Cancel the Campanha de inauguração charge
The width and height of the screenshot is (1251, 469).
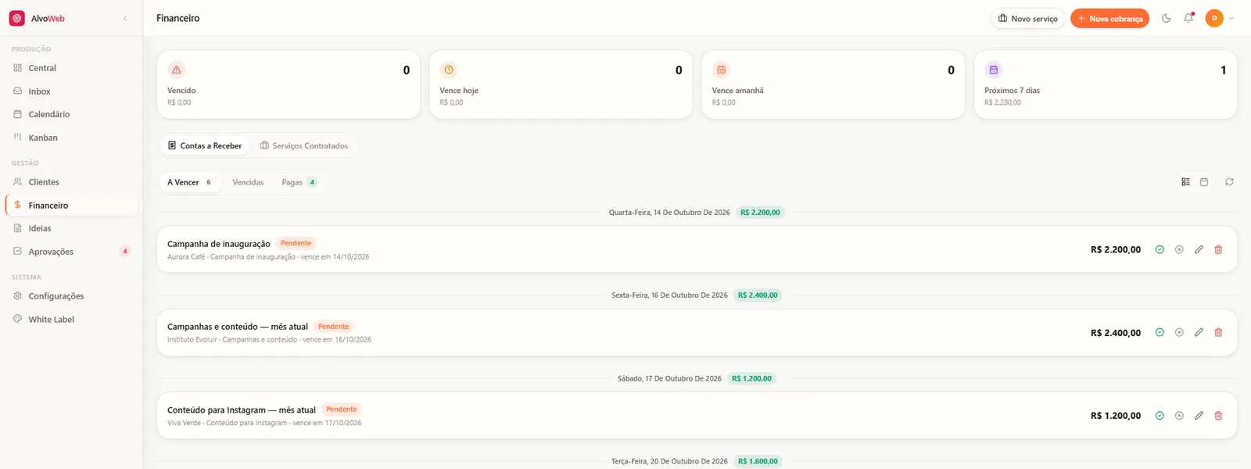(1179, 249)
